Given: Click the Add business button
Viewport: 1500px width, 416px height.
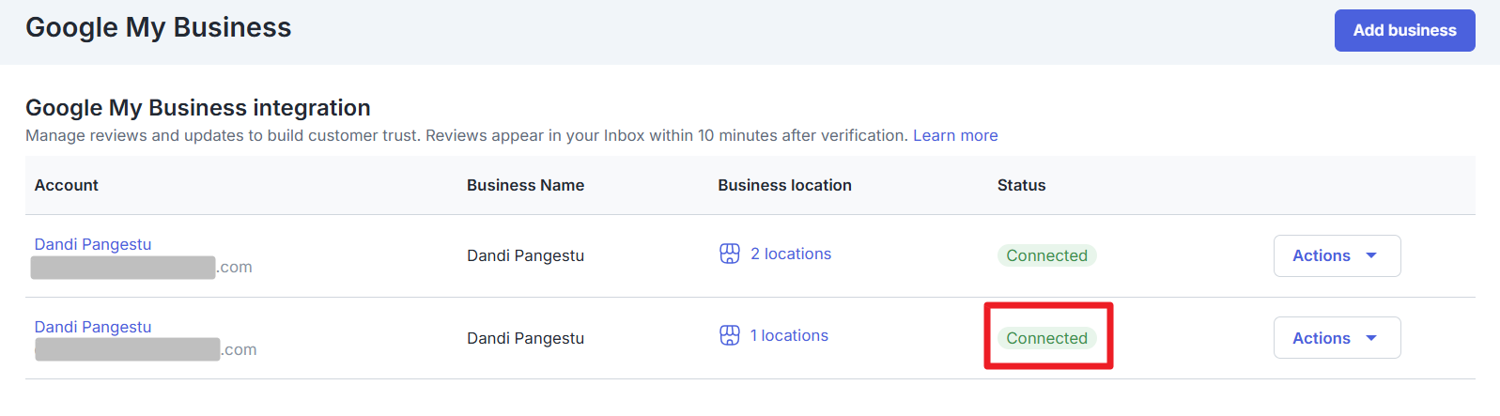Looking at the screenshot, I should (1404, 30).
